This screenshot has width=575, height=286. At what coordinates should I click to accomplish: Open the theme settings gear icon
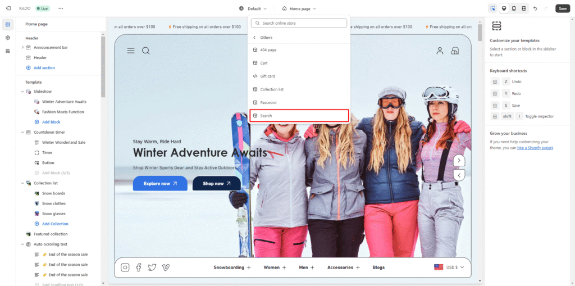coord(8,38)
